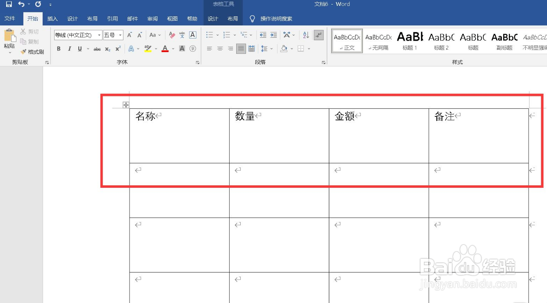This screenshot has height=303, width=547.
Task: Toggle Show/Hide paragraph marks button
Action: 319,35
